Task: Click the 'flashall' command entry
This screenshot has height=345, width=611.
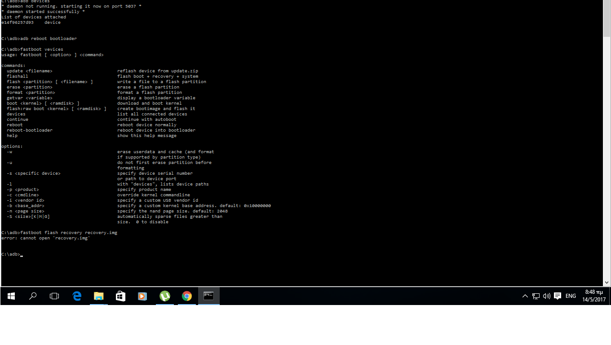Action: pos(18,76)
